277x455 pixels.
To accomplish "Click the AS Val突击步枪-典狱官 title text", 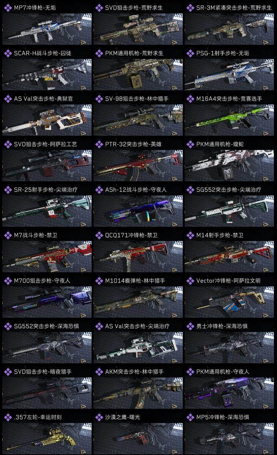I will 43,99.
